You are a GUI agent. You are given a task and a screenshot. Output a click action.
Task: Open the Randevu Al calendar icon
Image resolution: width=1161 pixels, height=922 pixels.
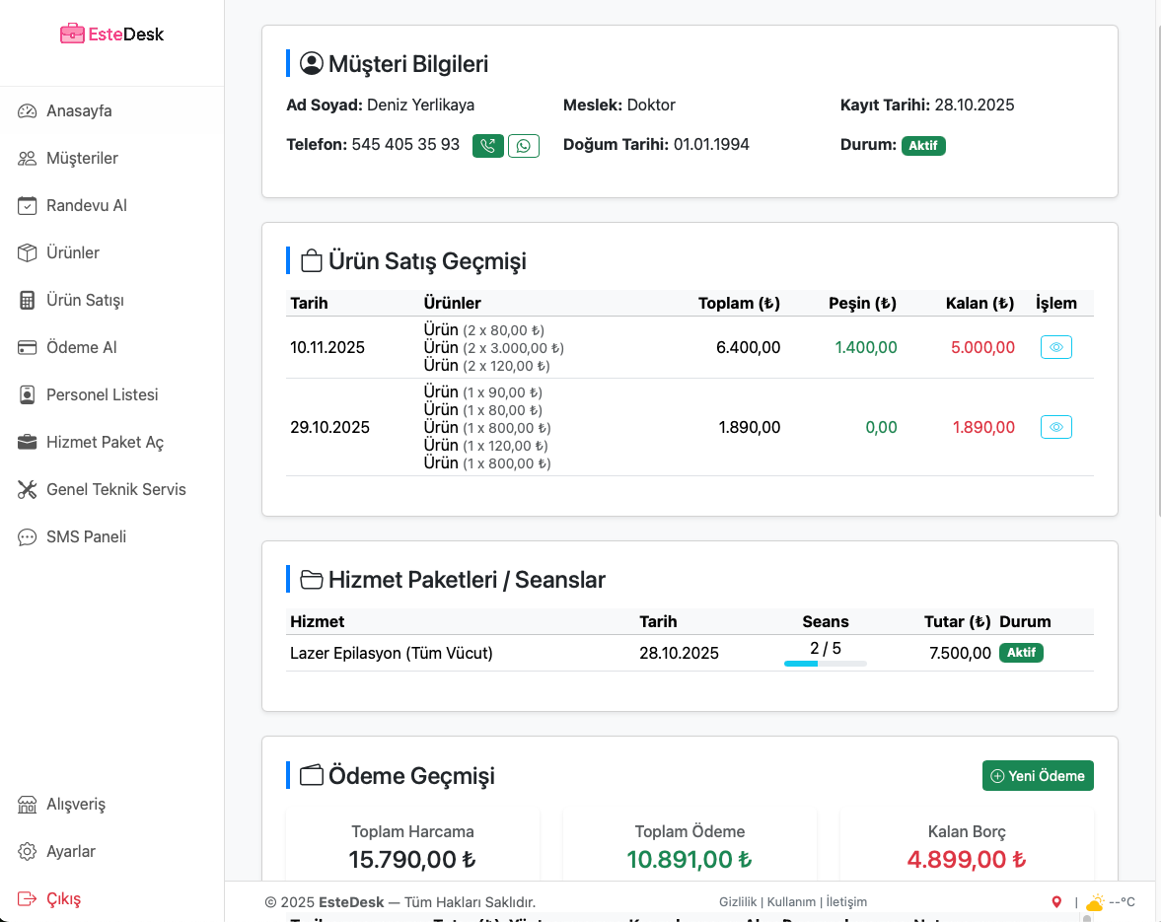28,205
